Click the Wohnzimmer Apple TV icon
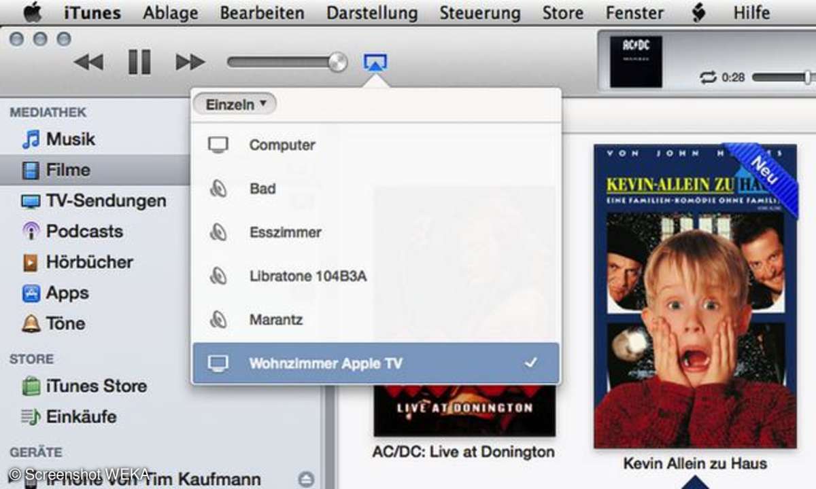 click(x=218, y=363)
